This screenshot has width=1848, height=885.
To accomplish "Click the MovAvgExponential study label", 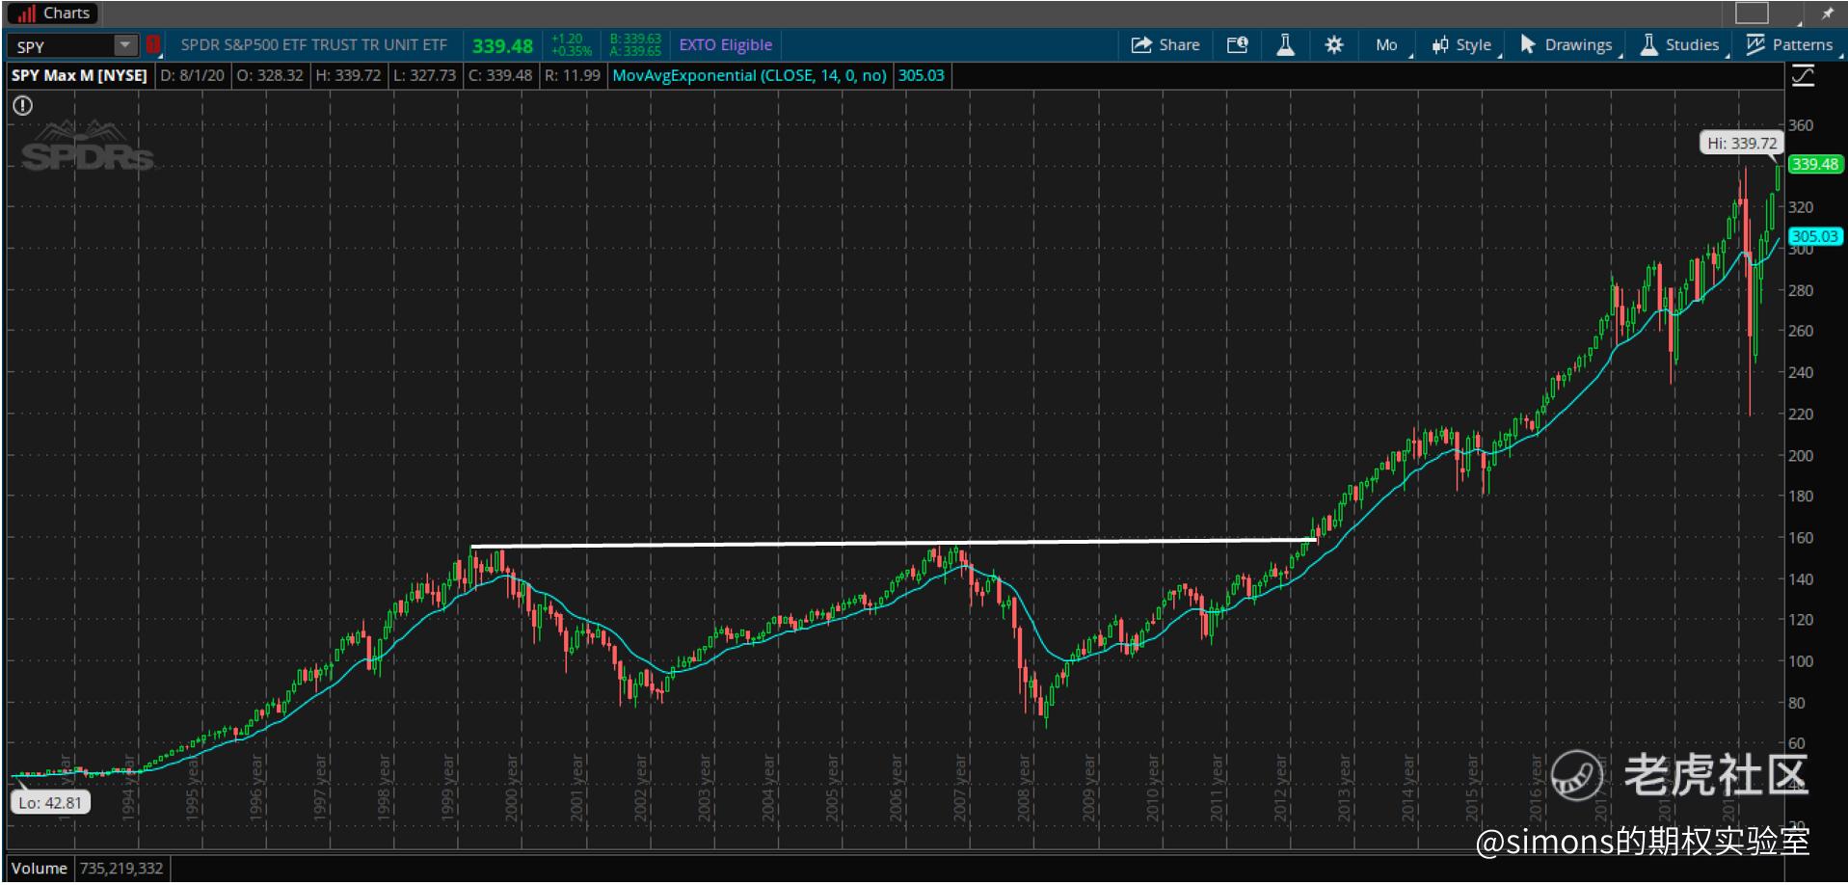I will 749,75.
